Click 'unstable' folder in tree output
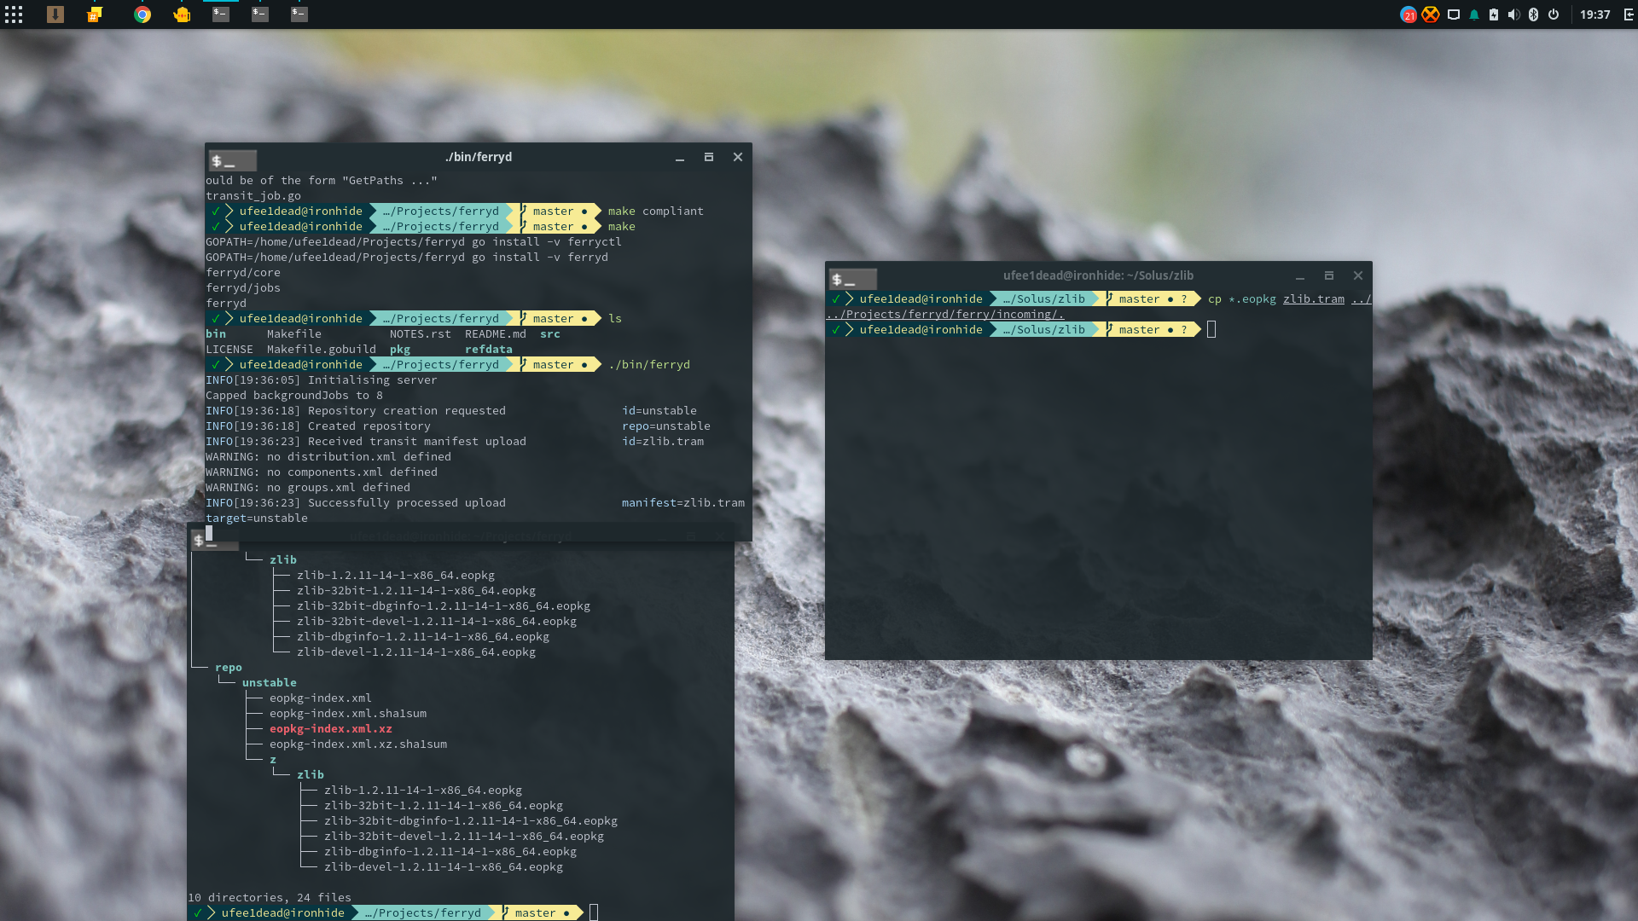Screen dimensions: 1638x921 tap(270, 683)
